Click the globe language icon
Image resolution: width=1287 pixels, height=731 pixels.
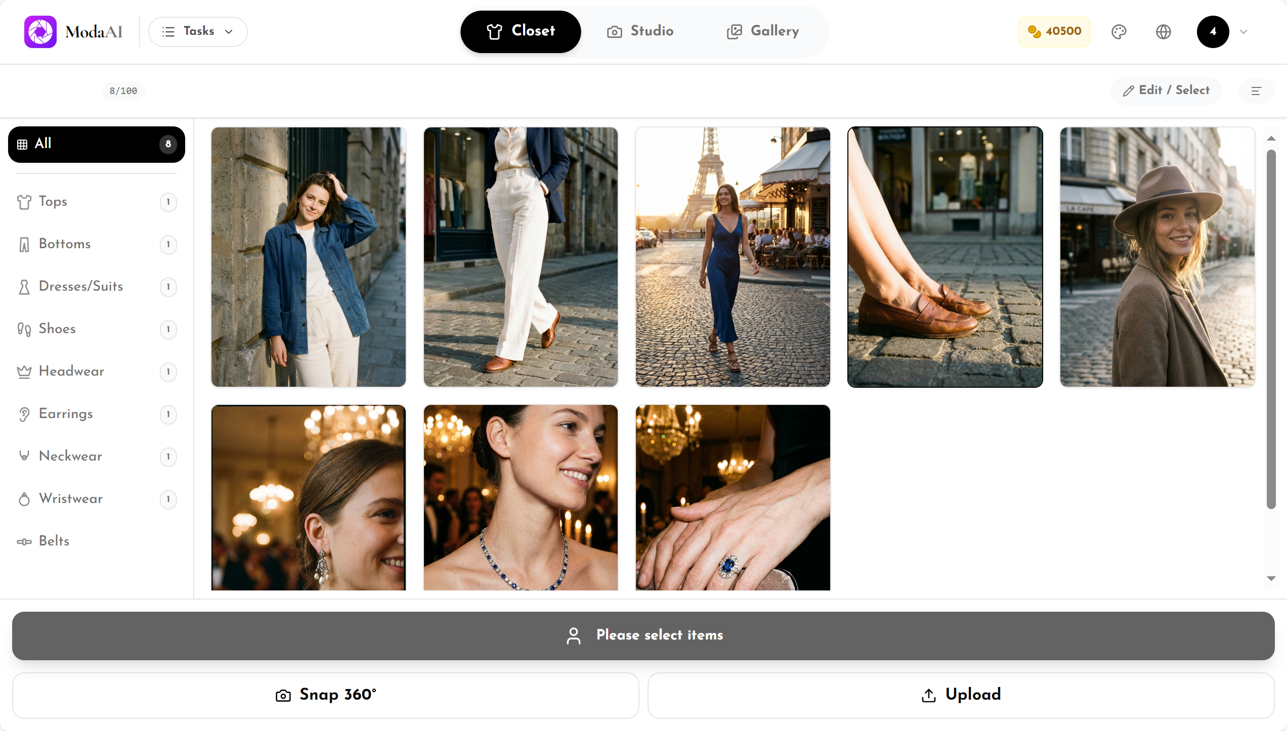1163,32
